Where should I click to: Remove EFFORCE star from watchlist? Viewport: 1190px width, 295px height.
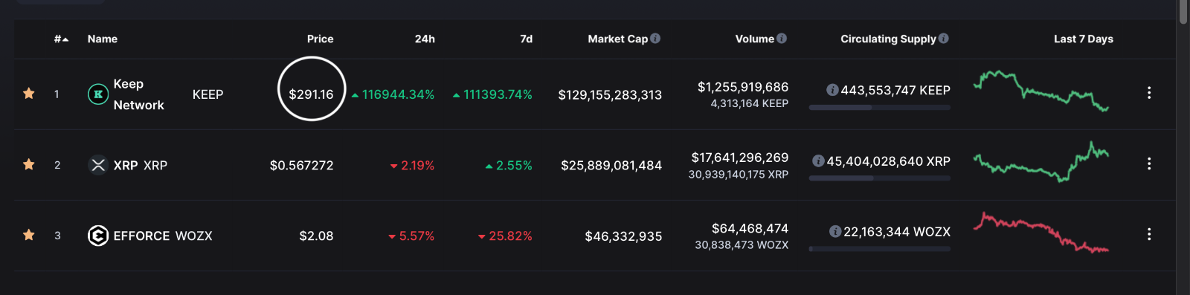click(x=29, y=235)
